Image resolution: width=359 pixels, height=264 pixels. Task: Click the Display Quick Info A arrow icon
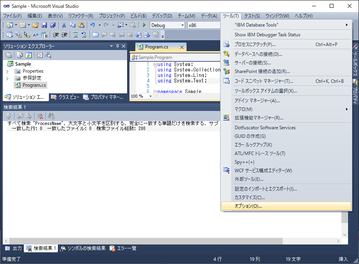(x=36, y=35)
